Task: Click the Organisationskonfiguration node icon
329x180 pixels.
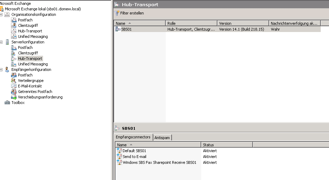Action: pos(7,14)
